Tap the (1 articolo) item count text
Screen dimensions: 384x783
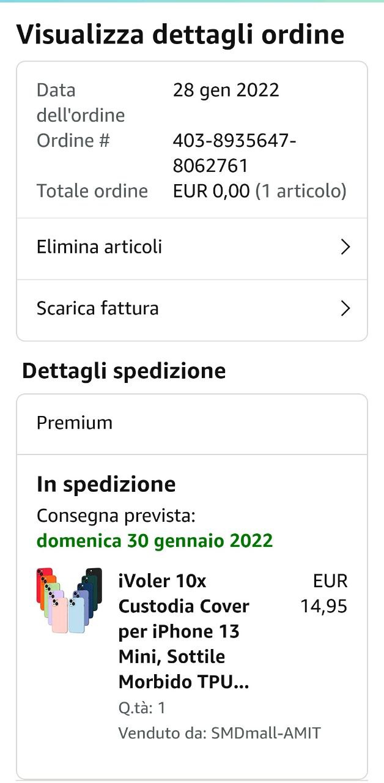[300, 191]
